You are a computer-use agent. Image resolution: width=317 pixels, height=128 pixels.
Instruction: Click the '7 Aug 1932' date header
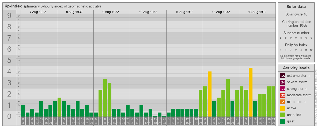tap(38, 12)
